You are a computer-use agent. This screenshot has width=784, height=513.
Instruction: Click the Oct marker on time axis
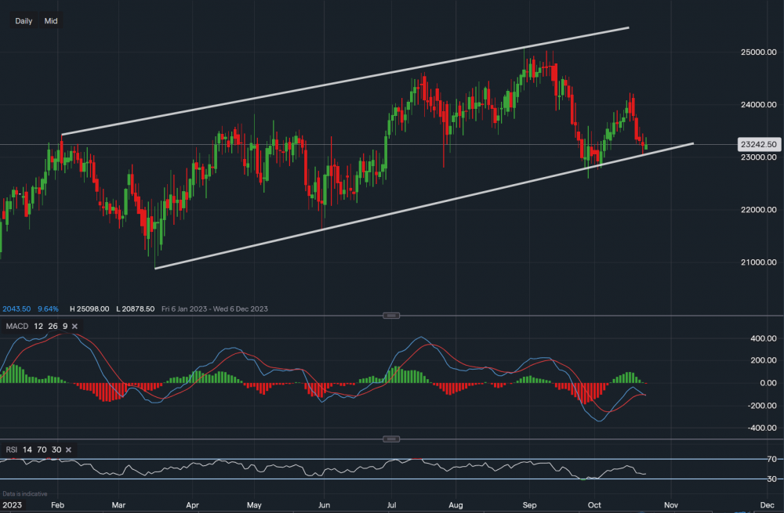click(594, 505)
